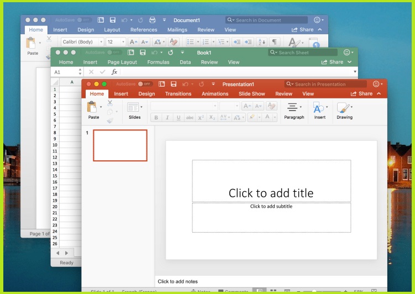
Task: Open the Transitions tab in PowerPoint
Action: tap(178, 94)
